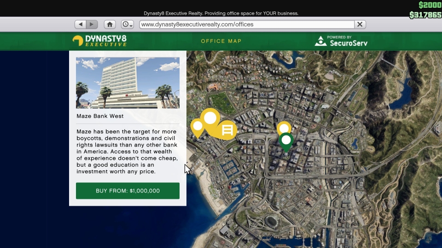Click the $317865 bank balance display

(x=425, y=15)
